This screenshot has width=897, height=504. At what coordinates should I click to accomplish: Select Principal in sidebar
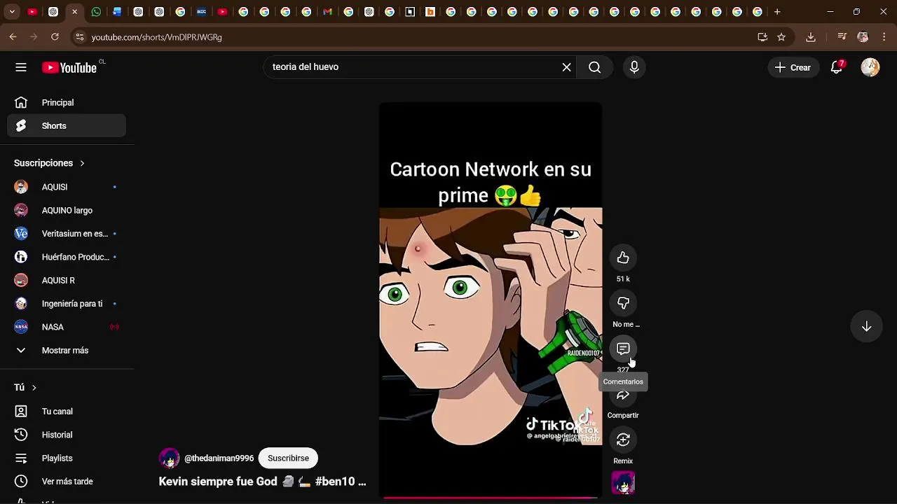coord(67,103)
